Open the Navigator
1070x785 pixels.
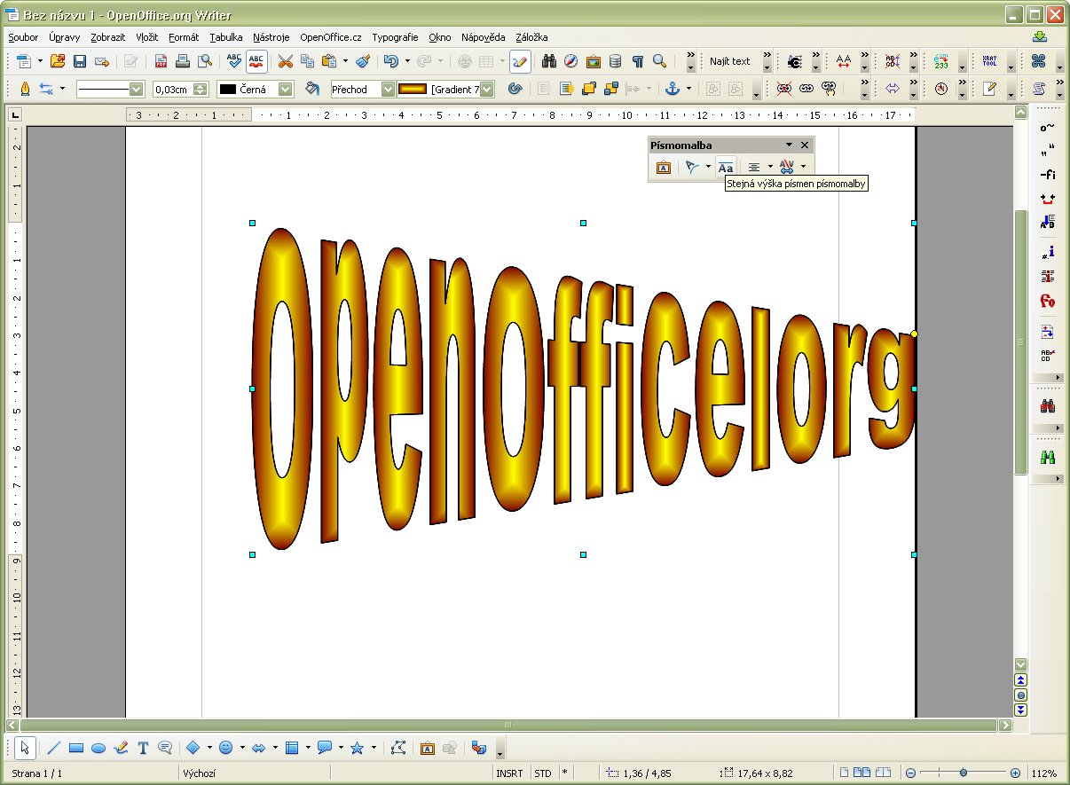[571, 61]
